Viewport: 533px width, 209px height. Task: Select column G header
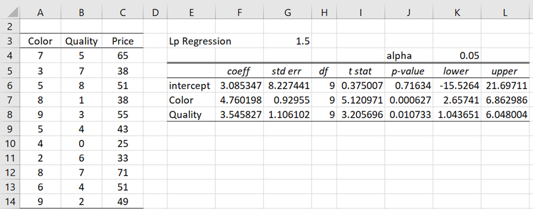coord(288,12)
